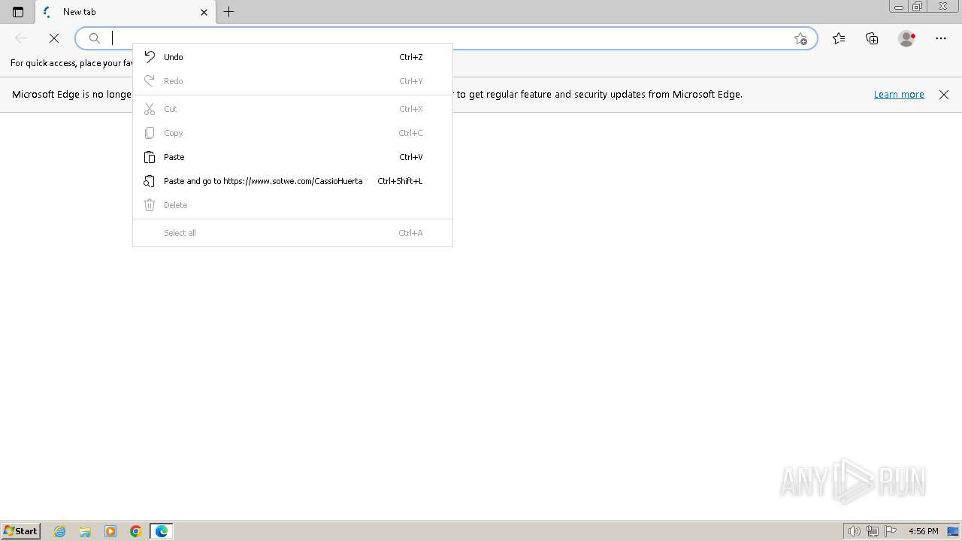
Task: Open the Windows Start menu
Action: 20,531
